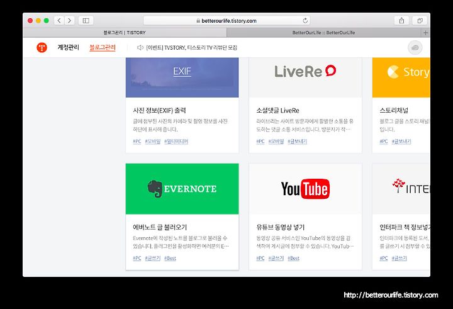This screenshot has width=453, height=309.
Task: Reload the page with the refresh icon
Action: coord(305,21)
